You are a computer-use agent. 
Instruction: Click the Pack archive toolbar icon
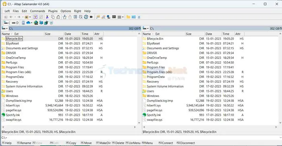[64, 17]
